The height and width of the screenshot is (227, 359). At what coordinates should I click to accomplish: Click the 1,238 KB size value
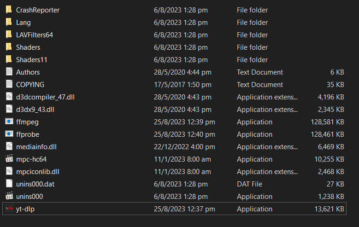pos(331,197)
